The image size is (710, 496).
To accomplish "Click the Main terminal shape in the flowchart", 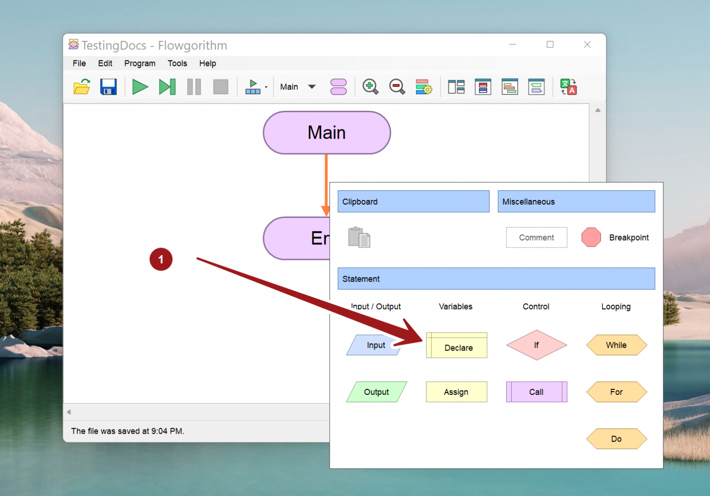I will 326,133.
